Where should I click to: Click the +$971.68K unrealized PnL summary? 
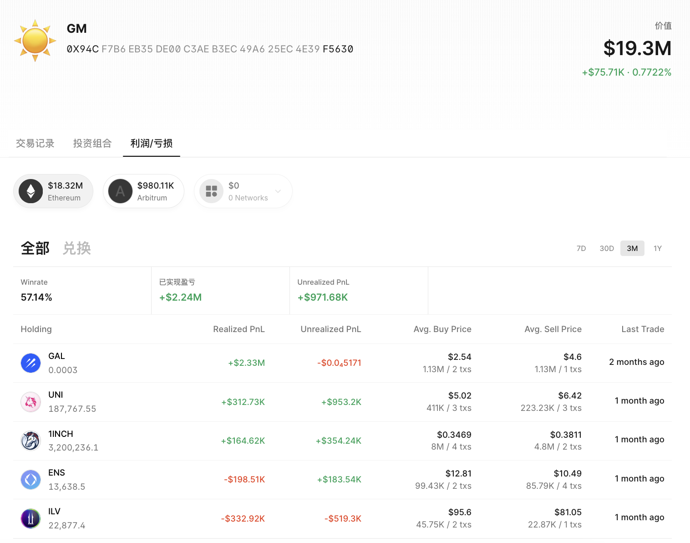point(323,297)
